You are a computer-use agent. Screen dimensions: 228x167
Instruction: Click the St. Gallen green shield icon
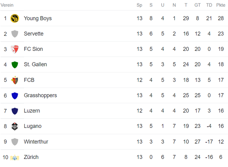pos(15,65)
